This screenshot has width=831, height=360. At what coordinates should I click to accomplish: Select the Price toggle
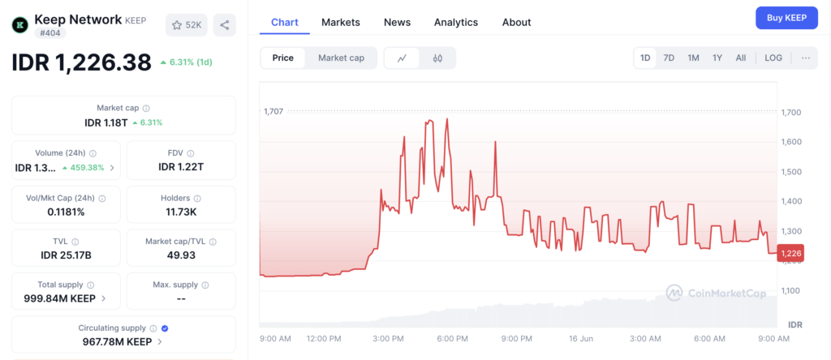[x=283, y=58]
